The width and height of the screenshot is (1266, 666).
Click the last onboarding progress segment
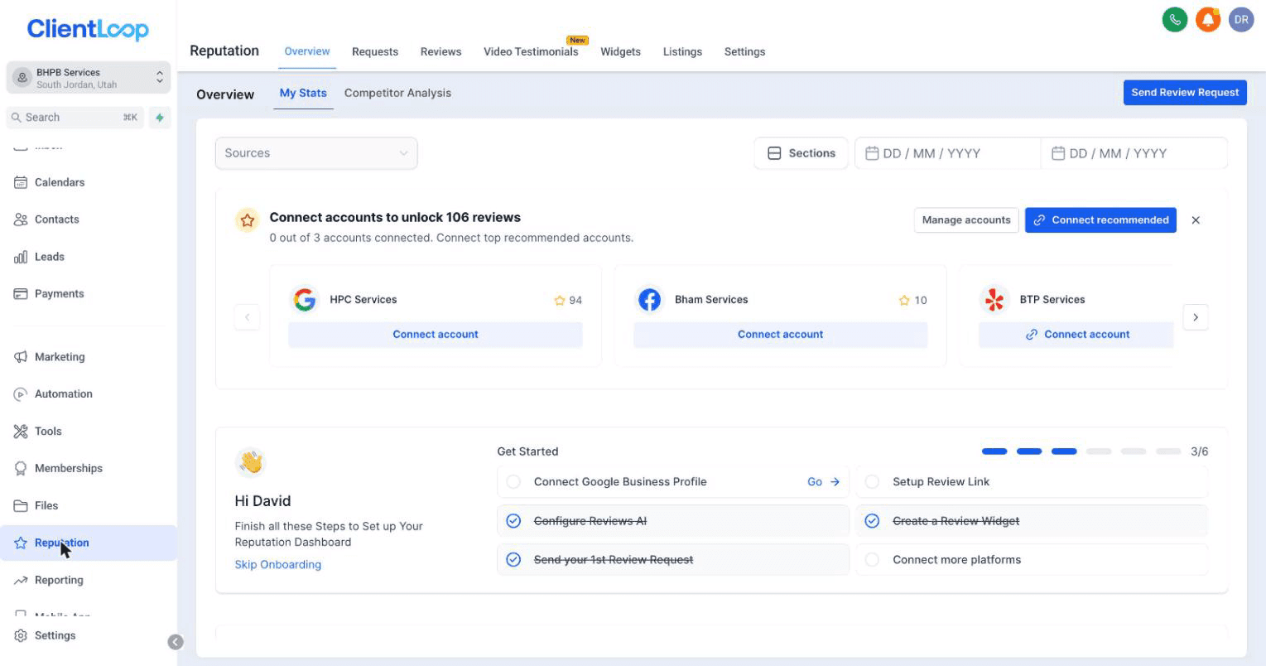click(1168, 451)
